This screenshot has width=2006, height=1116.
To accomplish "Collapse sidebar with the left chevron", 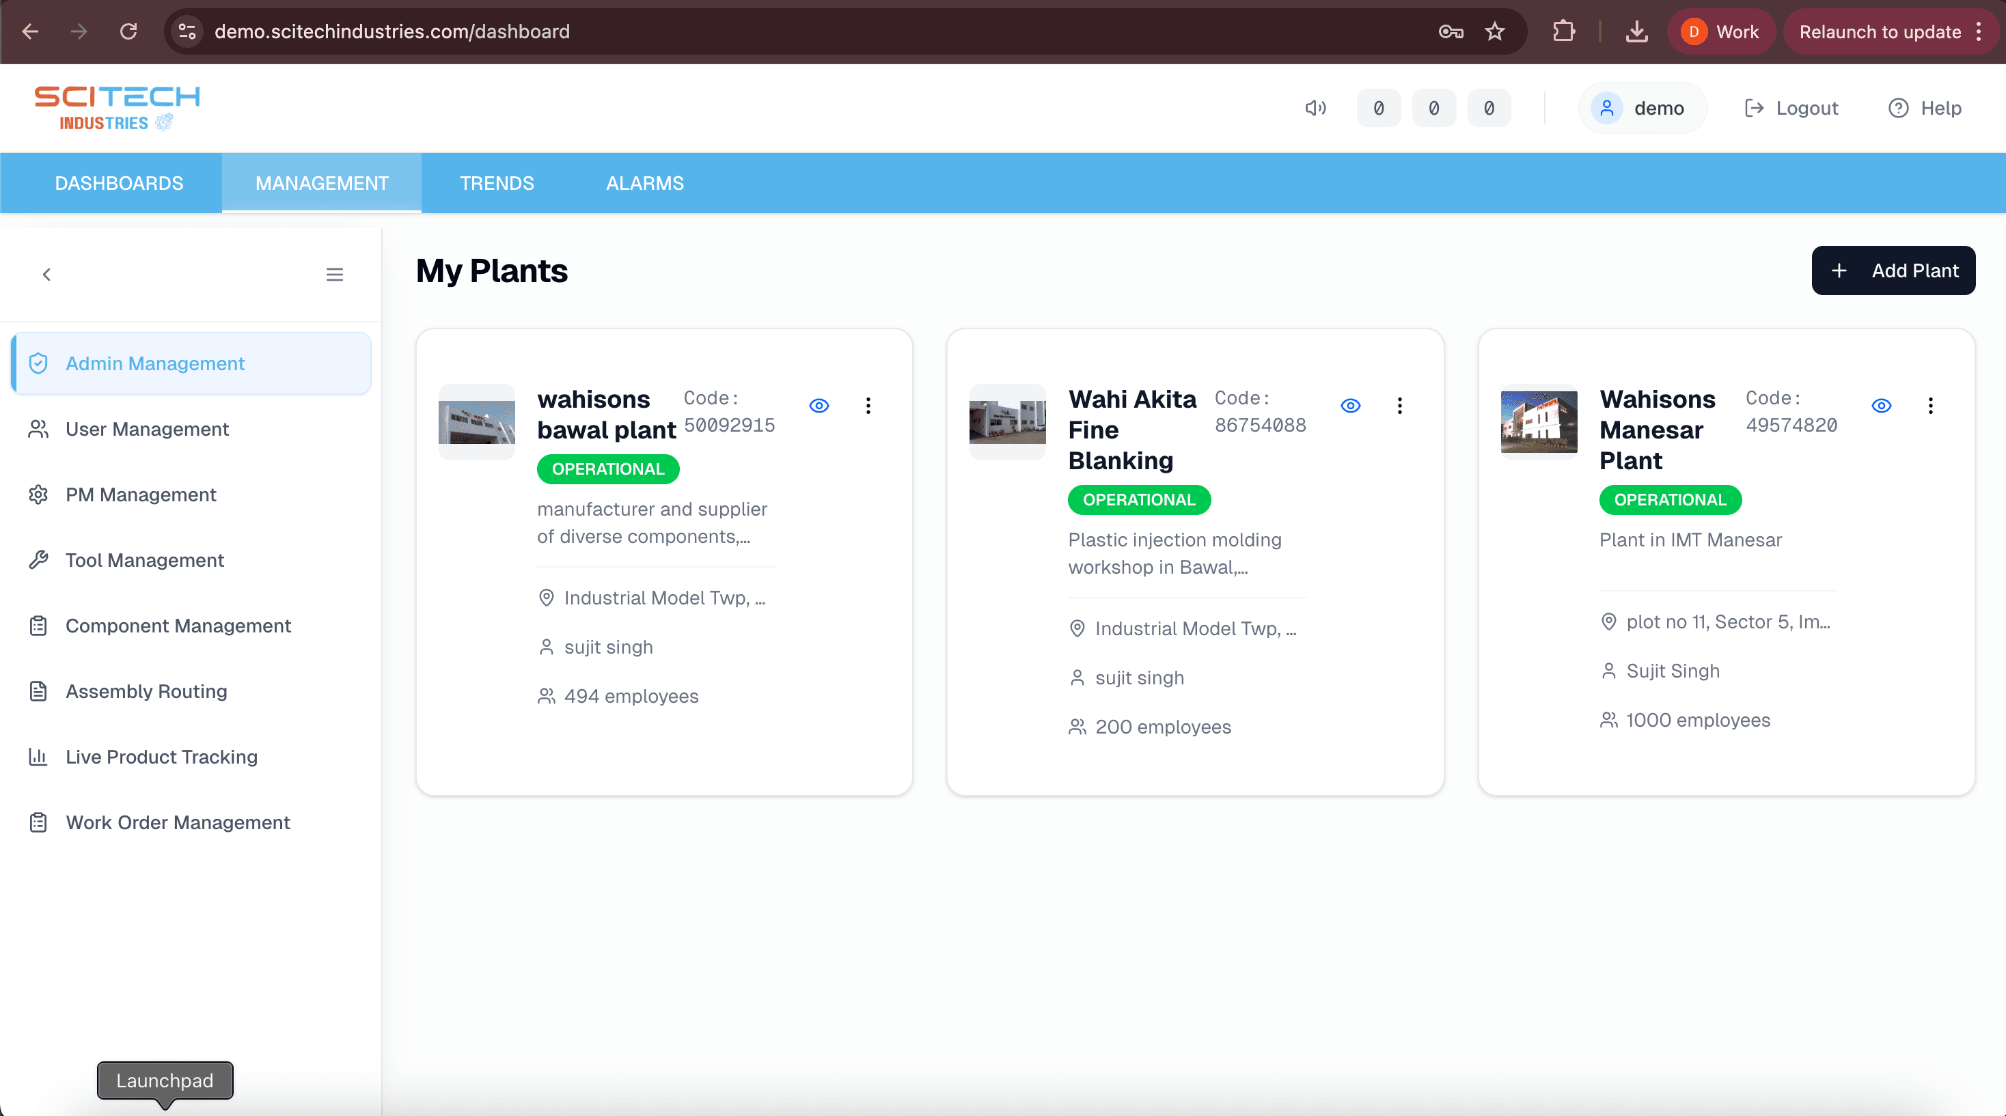I will [x=46, y=274].
